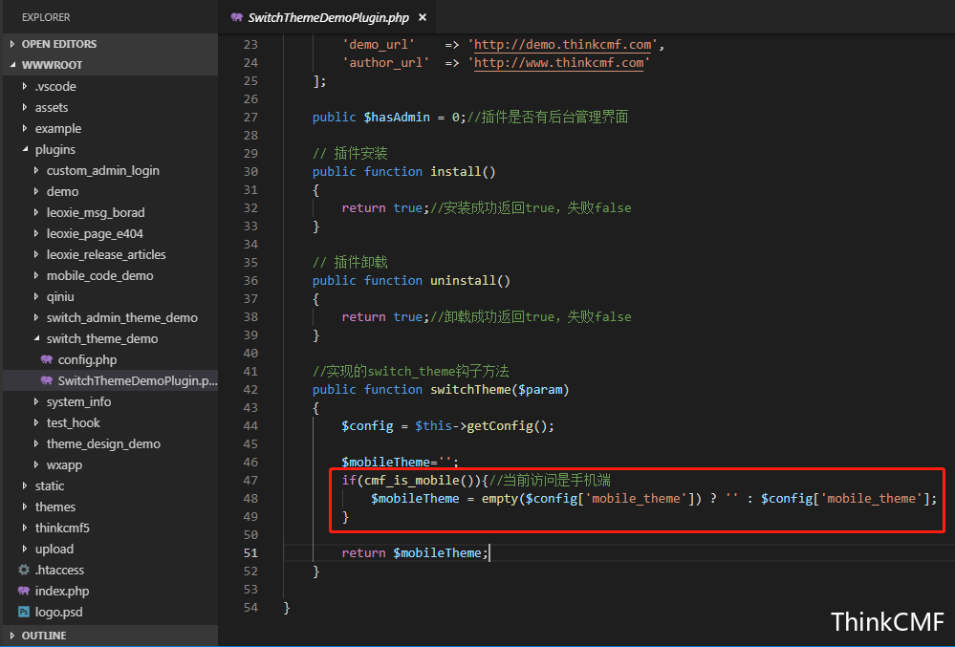955x647 pixels.
Task: Click the $param argument on line 42
Action: 540,390
